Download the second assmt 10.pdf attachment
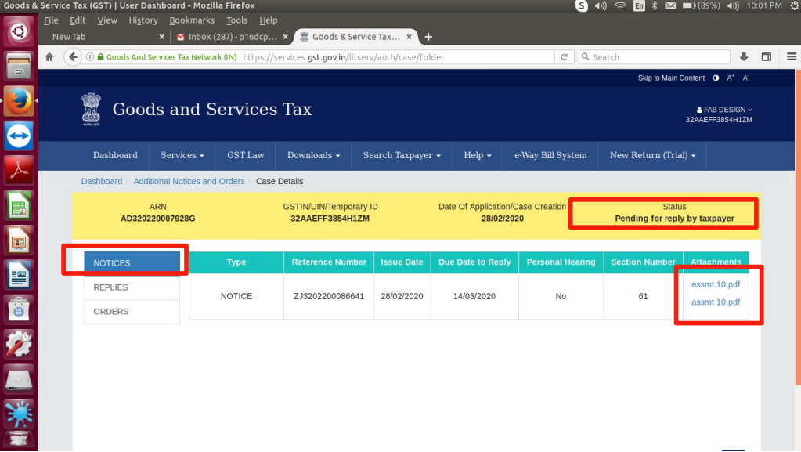Screen dimensions: 801x452 (x=715, y=302)
